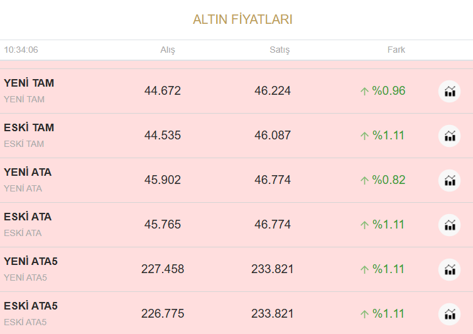Open the chart icon for ESKİ ATA
473x334 pixels.
tap(449, 225)
